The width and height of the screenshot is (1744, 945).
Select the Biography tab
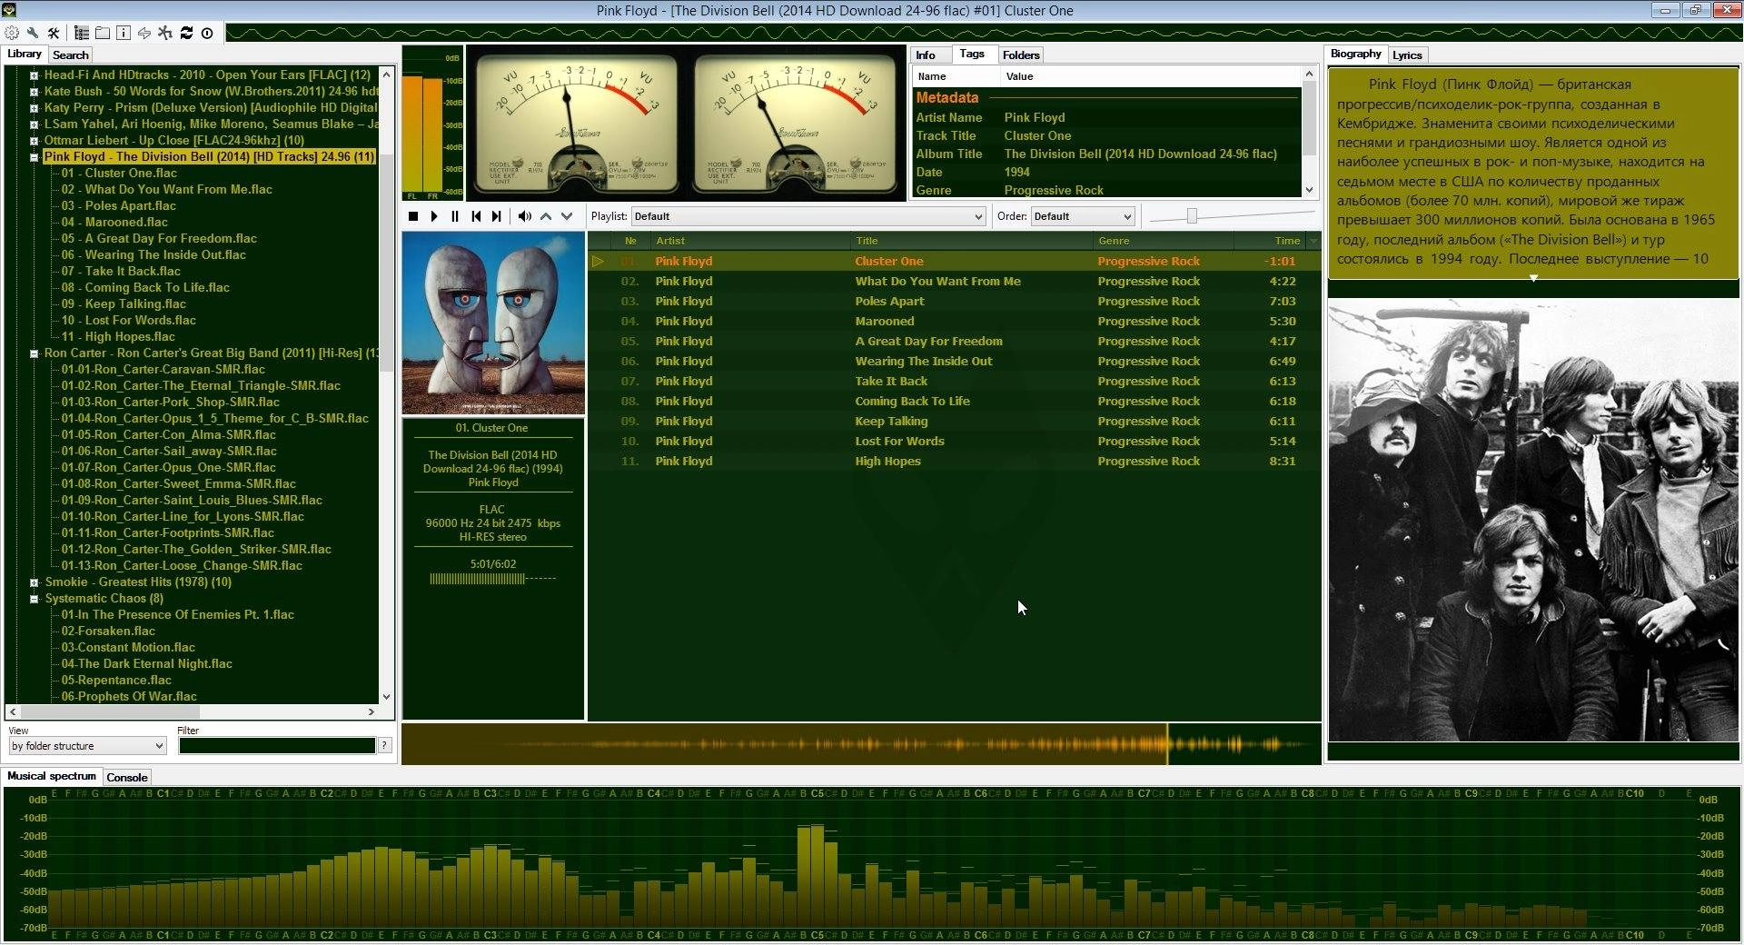(x=1355, y=54)
